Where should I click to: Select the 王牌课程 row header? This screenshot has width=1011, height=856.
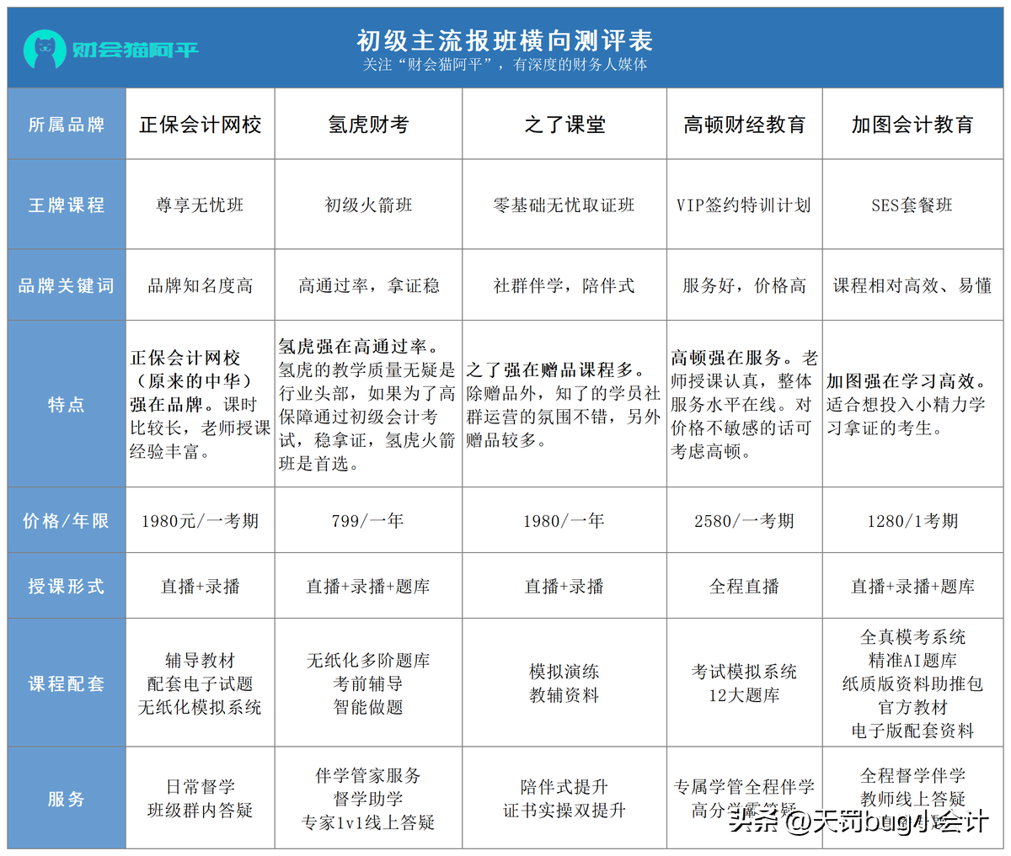(67, 205)
